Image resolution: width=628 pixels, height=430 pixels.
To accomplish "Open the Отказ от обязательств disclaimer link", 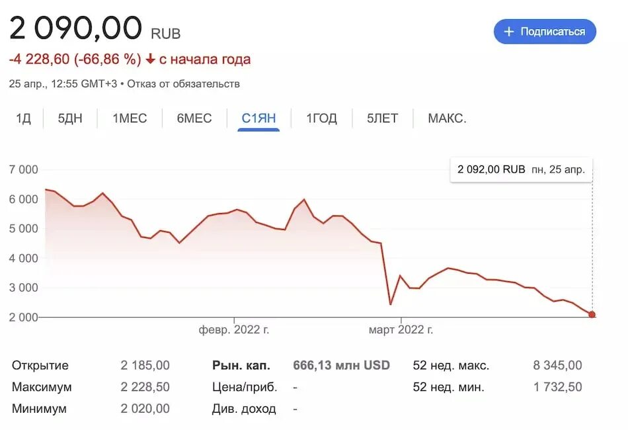I will click(x=183, y=84).
